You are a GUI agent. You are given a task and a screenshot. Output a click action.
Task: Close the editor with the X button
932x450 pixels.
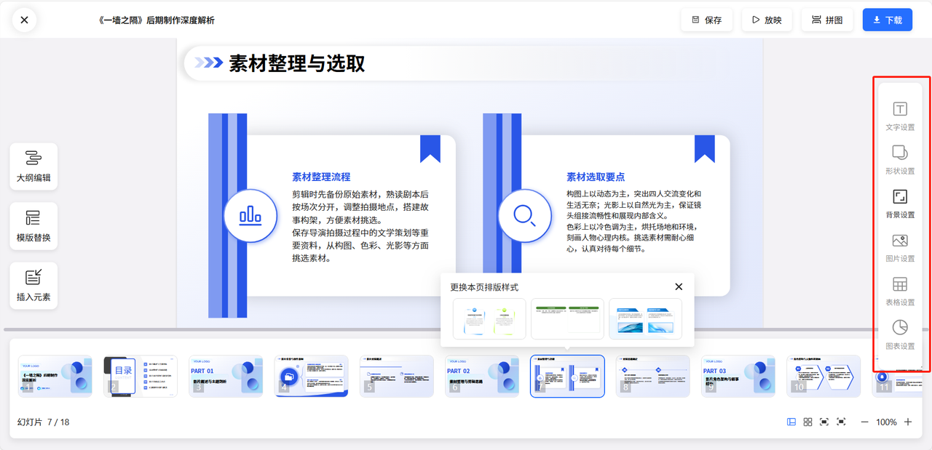coord(24,20)
